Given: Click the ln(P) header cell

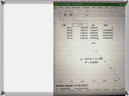Looking at the screenshot, I should point(106,25).
